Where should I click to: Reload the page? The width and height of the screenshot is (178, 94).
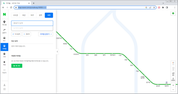click(x=11, y=7)
